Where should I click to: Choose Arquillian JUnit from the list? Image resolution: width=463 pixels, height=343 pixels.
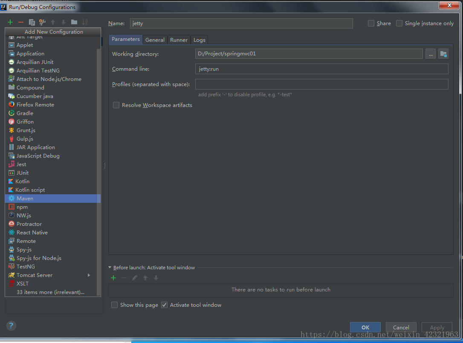click(x=53, y=62)
